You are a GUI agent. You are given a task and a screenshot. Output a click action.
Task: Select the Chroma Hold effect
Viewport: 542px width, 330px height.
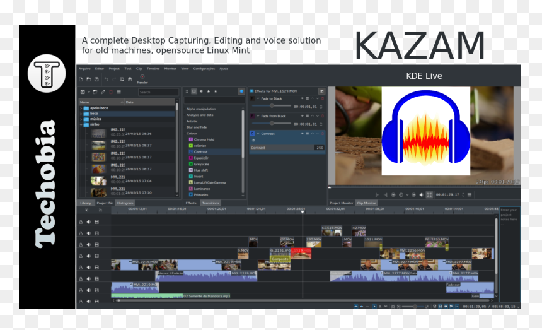click(204, 139)
